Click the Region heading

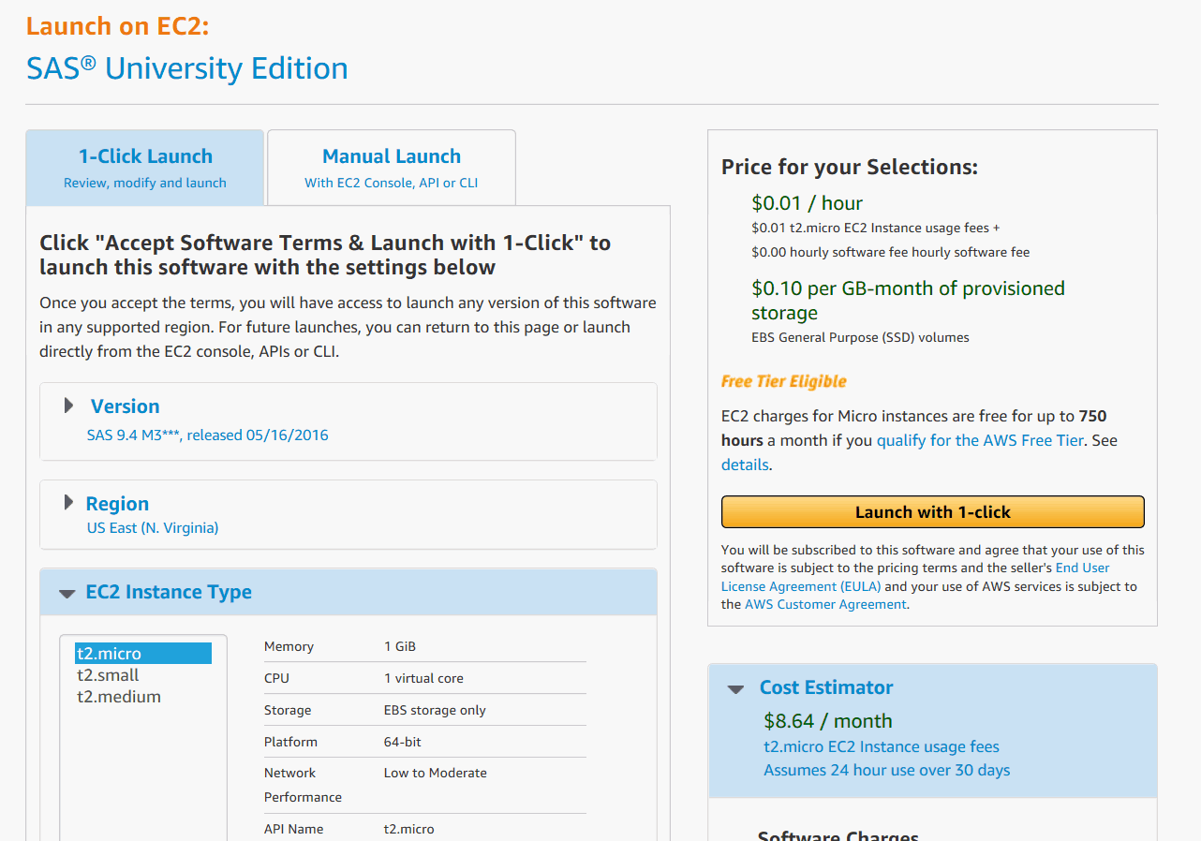pyautogui.click(x=117, y=504)
